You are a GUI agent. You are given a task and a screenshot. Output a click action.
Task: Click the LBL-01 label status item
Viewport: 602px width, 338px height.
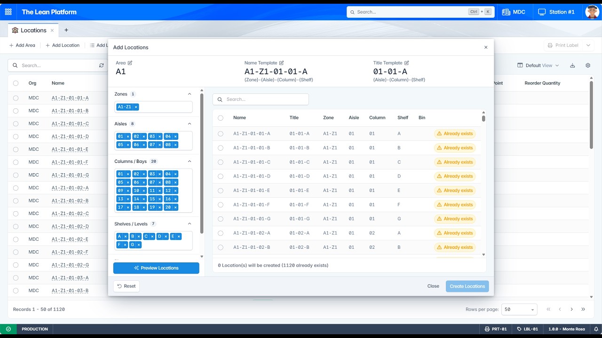pos(527,329)
